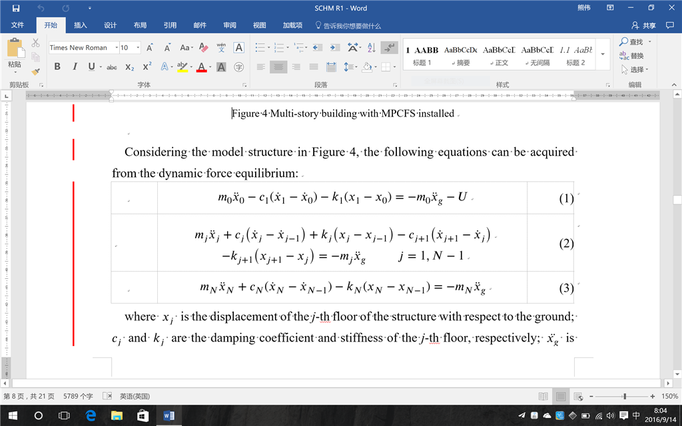Toggle strikethrough formatting
This screenshot has height=426, width=682.
click(x=112, y=67)
